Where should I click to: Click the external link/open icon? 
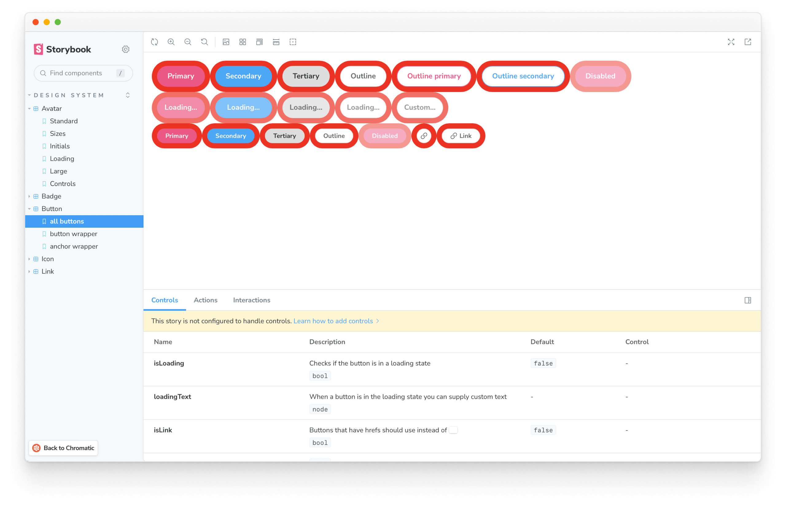tap(748, 42)
